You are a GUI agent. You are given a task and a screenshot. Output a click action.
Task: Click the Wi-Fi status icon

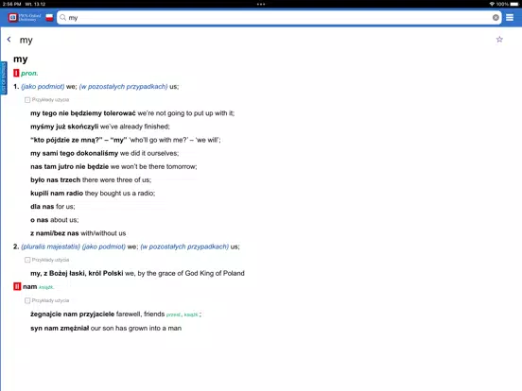[492, 4]
